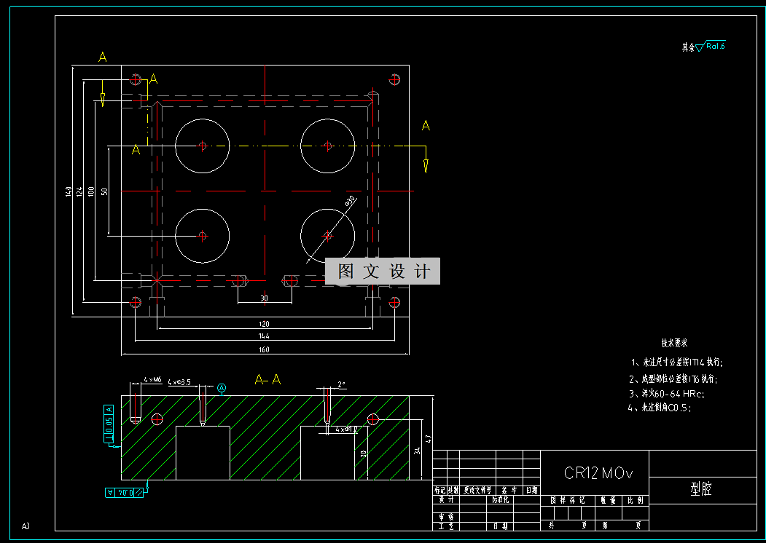Select the A3 sheet size label
Viewport: 766px width, 543px height.
tap(26, 526)
